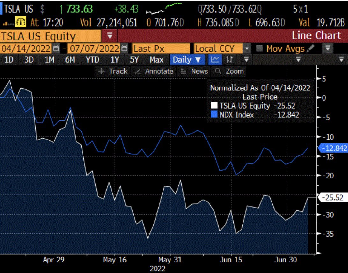Click the intraday sparkline mini chart
The image size is (348, 273).
point(163,9)
